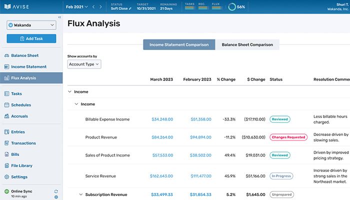
Task: Click the File Library icon in sidebar
Action: point(6,165)
